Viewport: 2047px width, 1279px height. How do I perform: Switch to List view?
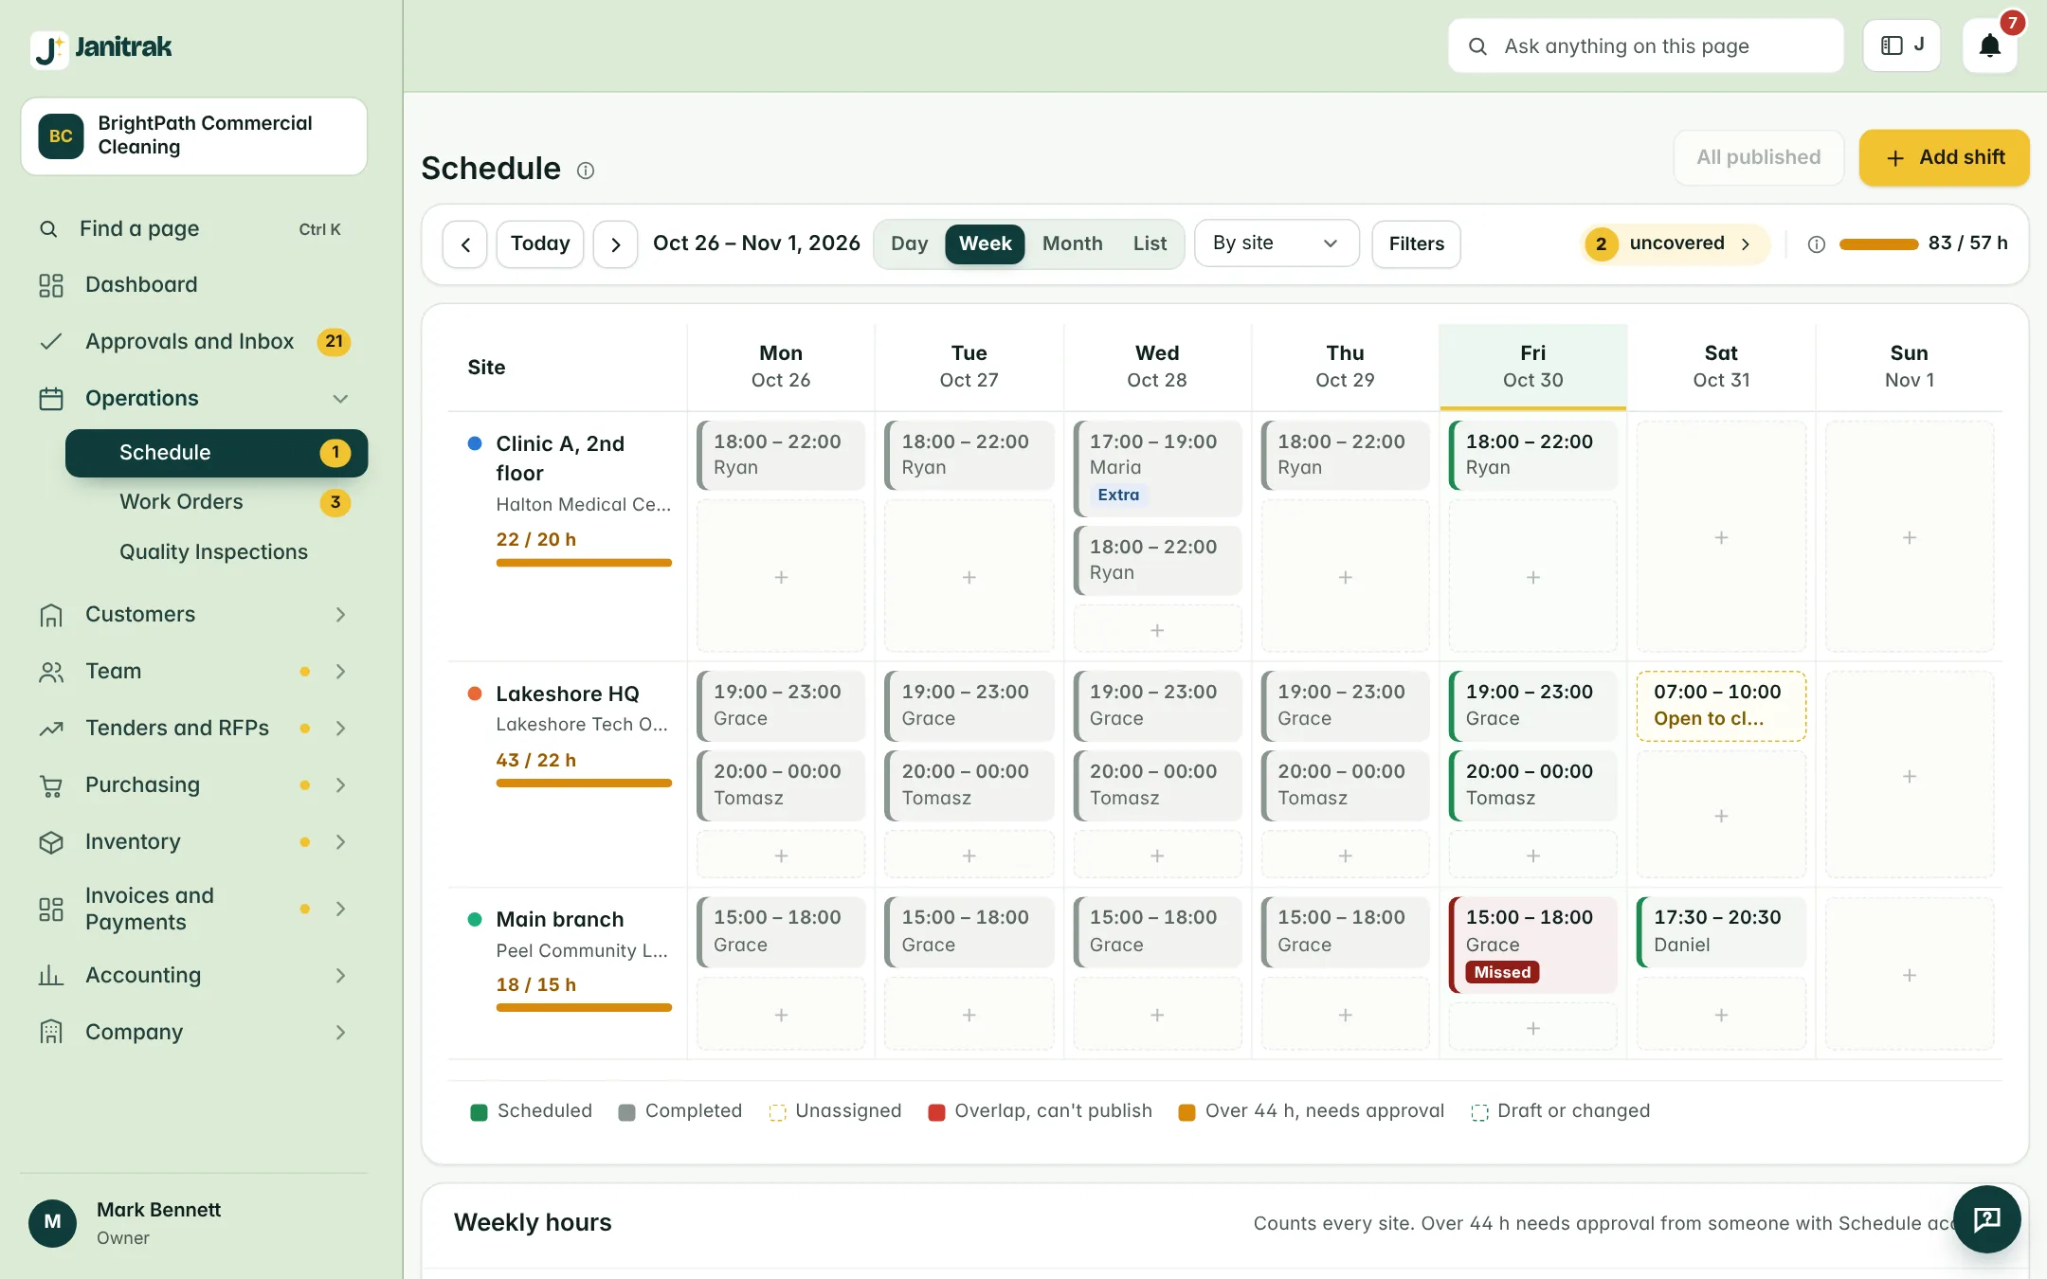[x=1150, y=244]
